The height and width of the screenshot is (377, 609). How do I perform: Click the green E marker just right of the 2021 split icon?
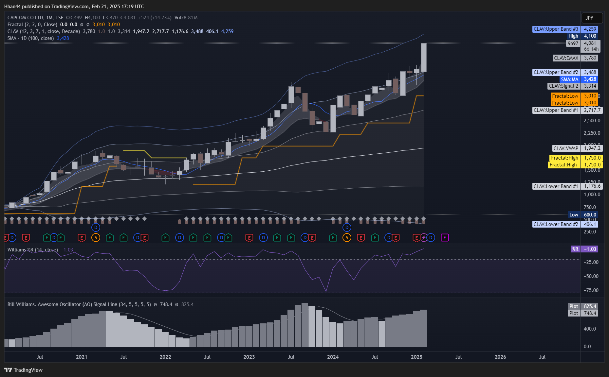click(110, 238)
